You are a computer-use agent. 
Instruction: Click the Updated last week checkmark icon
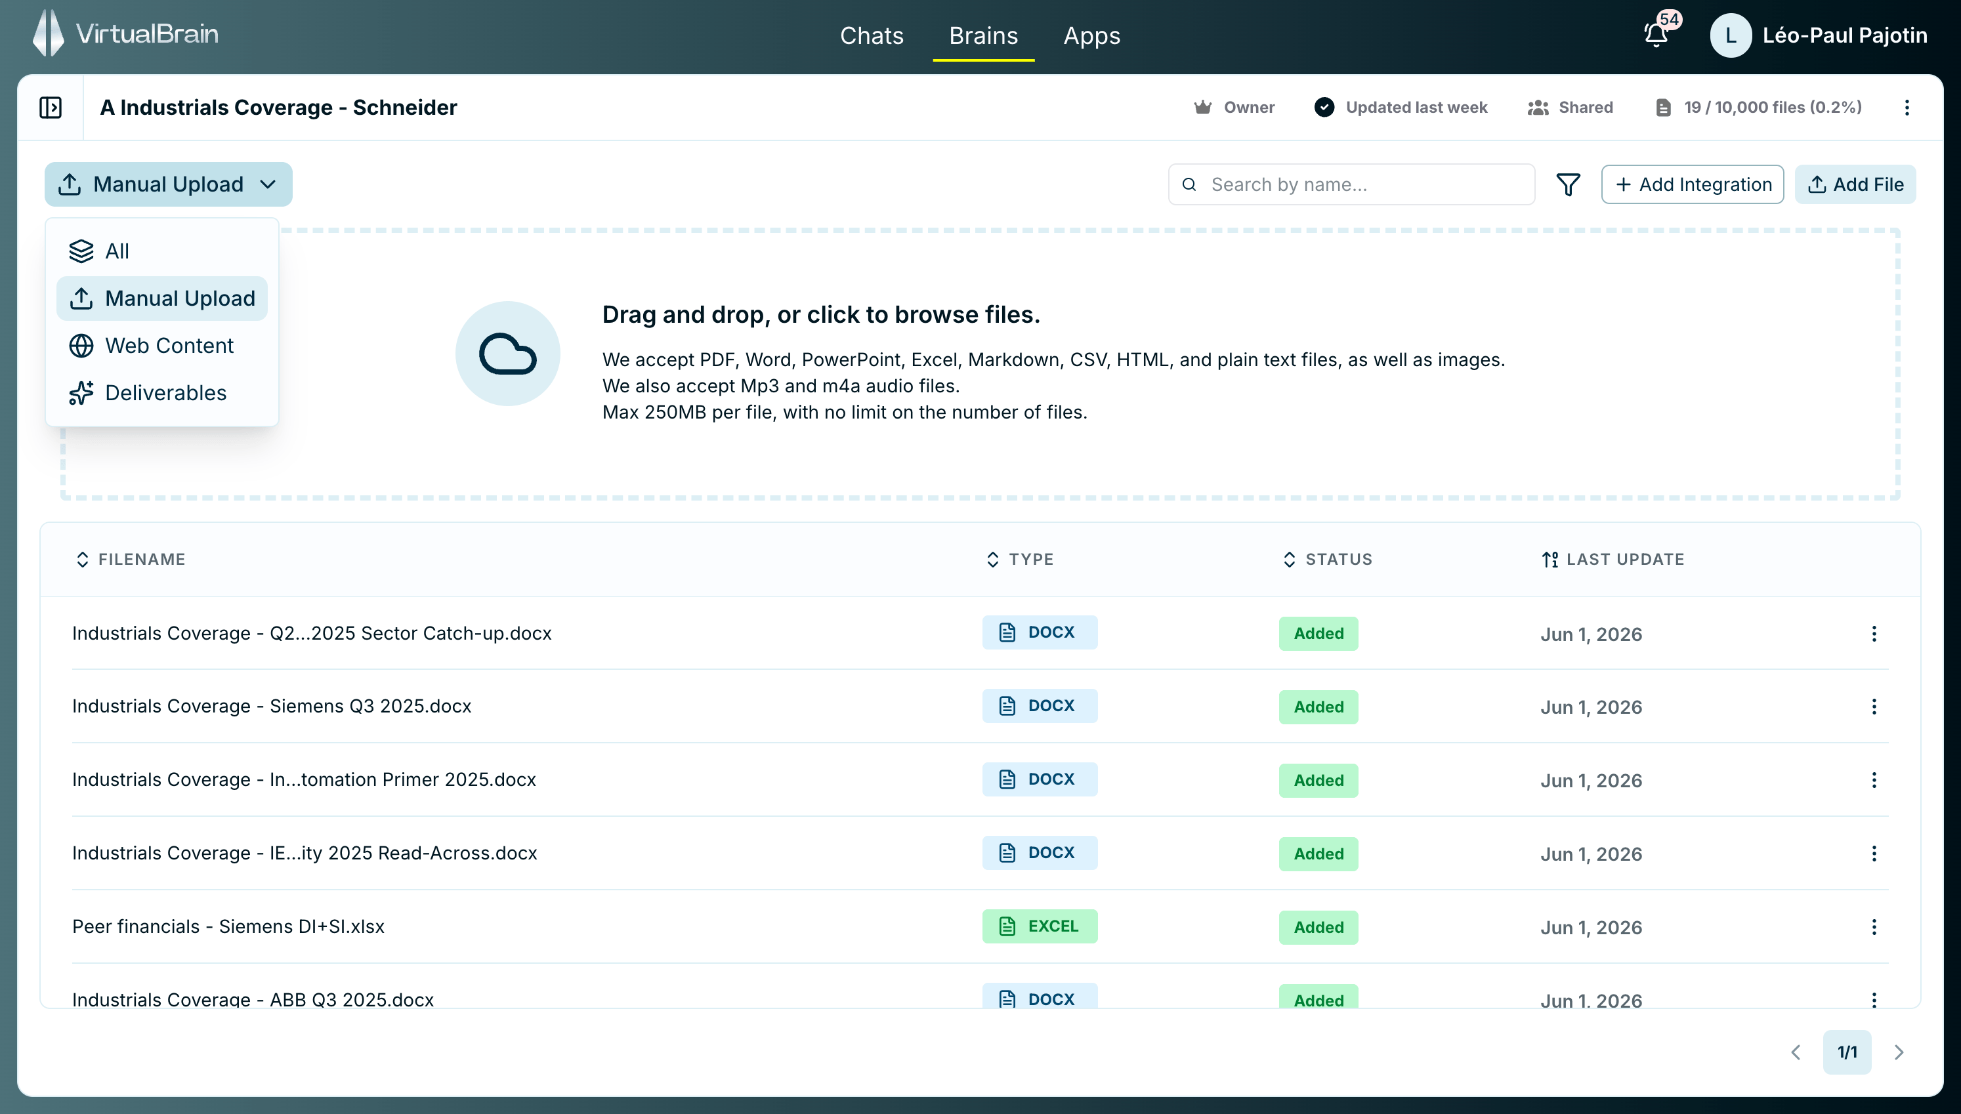tap(1324, 107)
